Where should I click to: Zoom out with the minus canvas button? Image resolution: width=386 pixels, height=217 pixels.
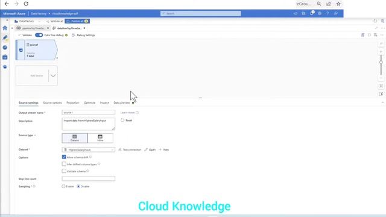(x=381, y=78)
